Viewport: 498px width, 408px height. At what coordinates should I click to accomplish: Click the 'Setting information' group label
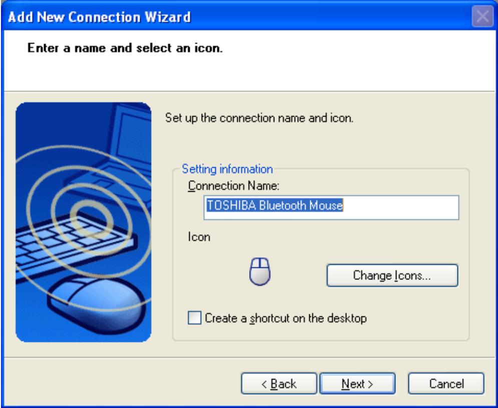pyautogui.click(x=227, y=169)
